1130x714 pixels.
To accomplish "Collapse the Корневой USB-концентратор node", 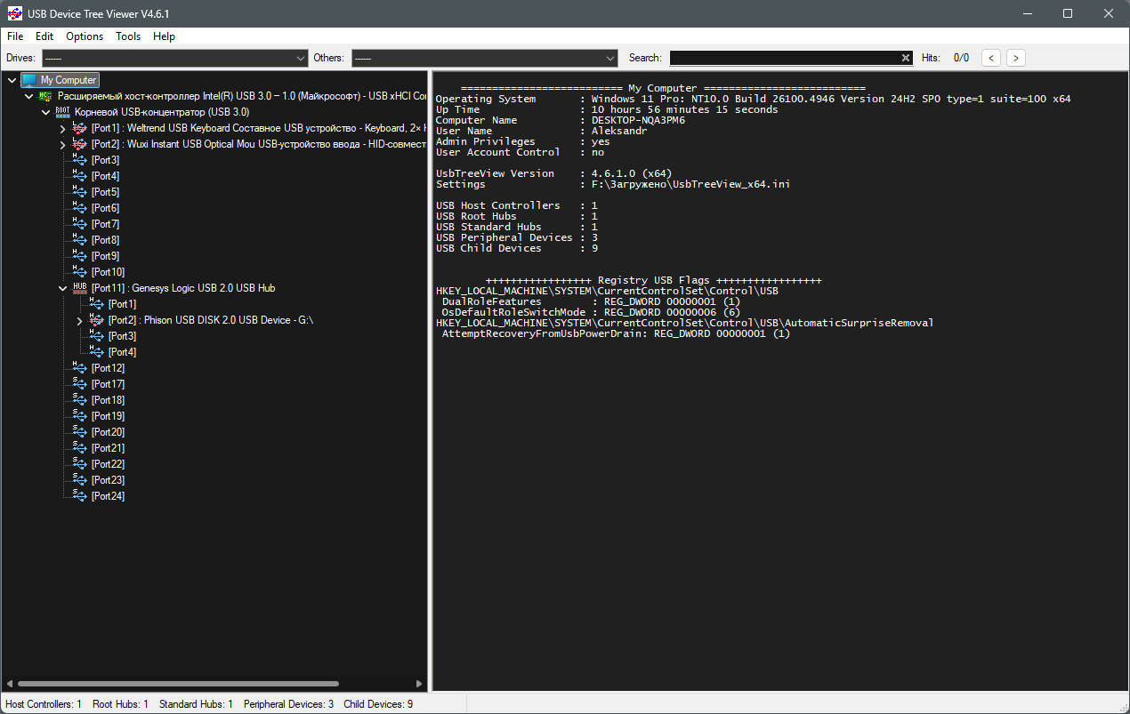I will [45, 112].
